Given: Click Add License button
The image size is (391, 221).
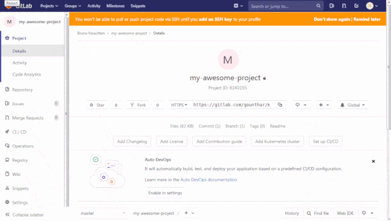Looking at the screenshot, I should [172, 141].
